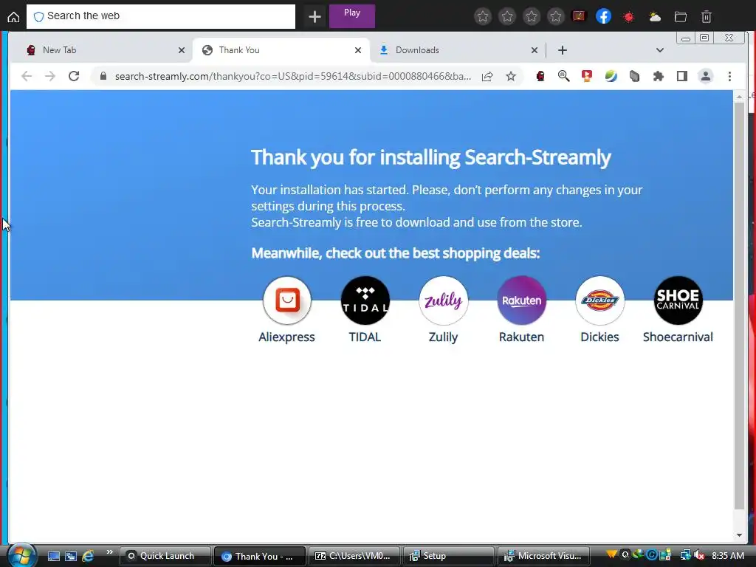The width and height of the screenshot is (756, 567).
Task: Close the Thank You tab
Action: tap(358, 50)
